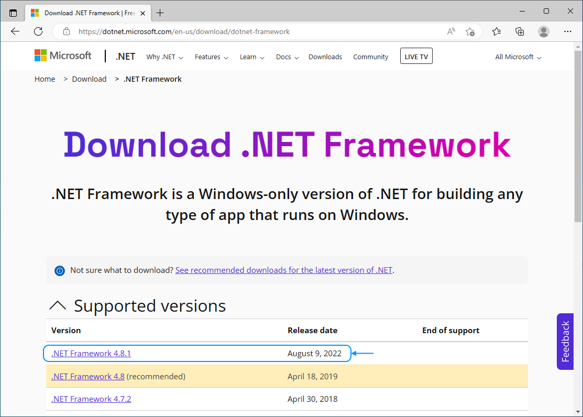Click the April 18, 2019 release date
This screenshot has width=583, height=417.
pyautogui.click(x=312, y=377)
